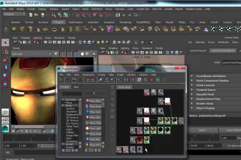Create a VRay Light material node
This screenshot has height=160, width=241.
[x=93, y=128]
